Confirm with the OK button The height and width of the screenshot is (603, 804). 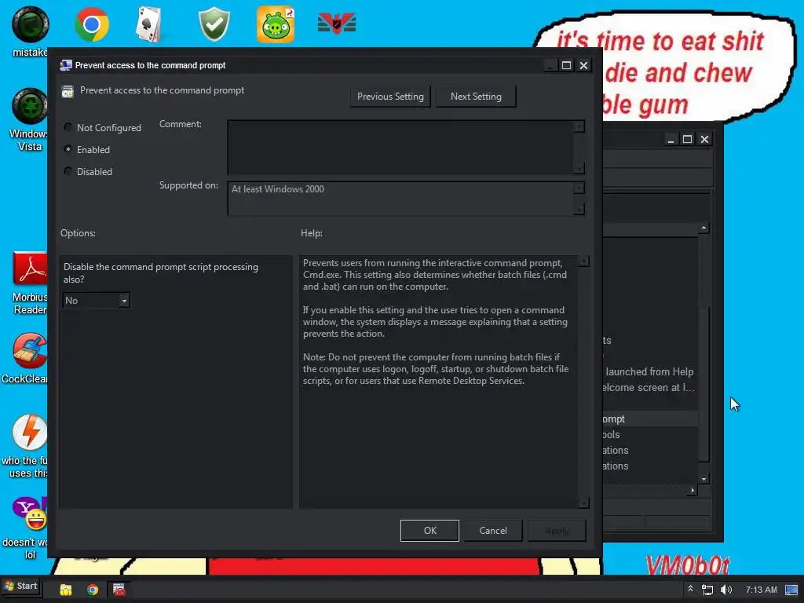(x=429, y=531)
